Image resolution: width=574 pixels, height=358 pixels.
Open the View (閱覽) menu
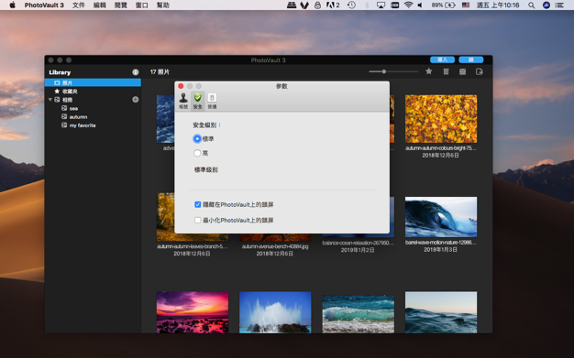pos(120,5)
